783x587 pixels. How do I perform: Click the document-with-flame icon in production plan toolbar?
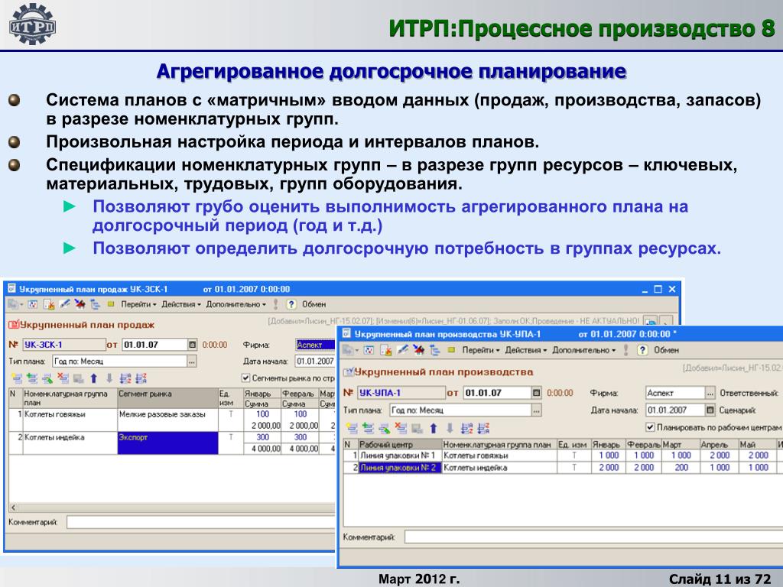point(386,350)
